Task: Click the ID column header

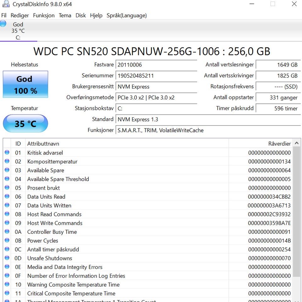Action: pyautogui.click(x=18, y=143)
